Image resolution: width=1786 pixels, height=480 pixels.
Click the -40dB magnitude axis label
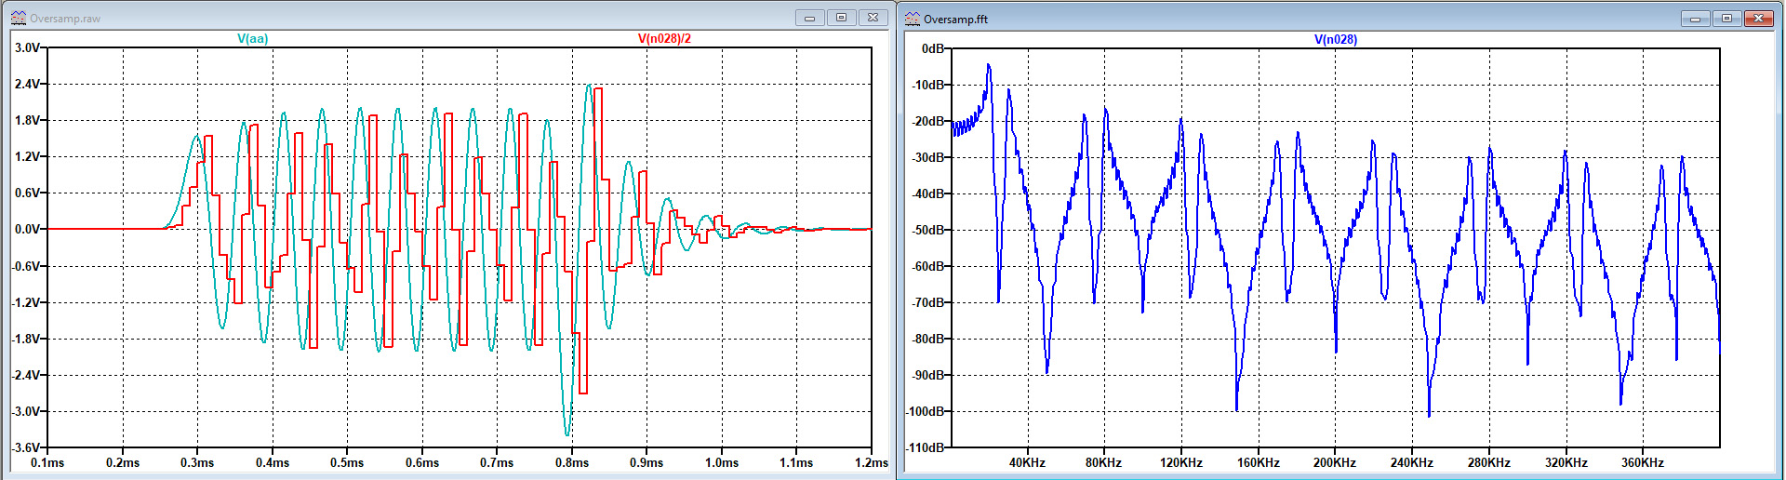(928, 193)
